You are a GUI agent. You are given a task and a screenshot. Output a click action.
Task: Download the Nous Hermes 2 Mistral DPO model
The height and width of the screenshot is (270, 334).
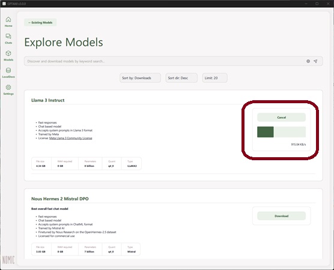[x=281, y=216]
